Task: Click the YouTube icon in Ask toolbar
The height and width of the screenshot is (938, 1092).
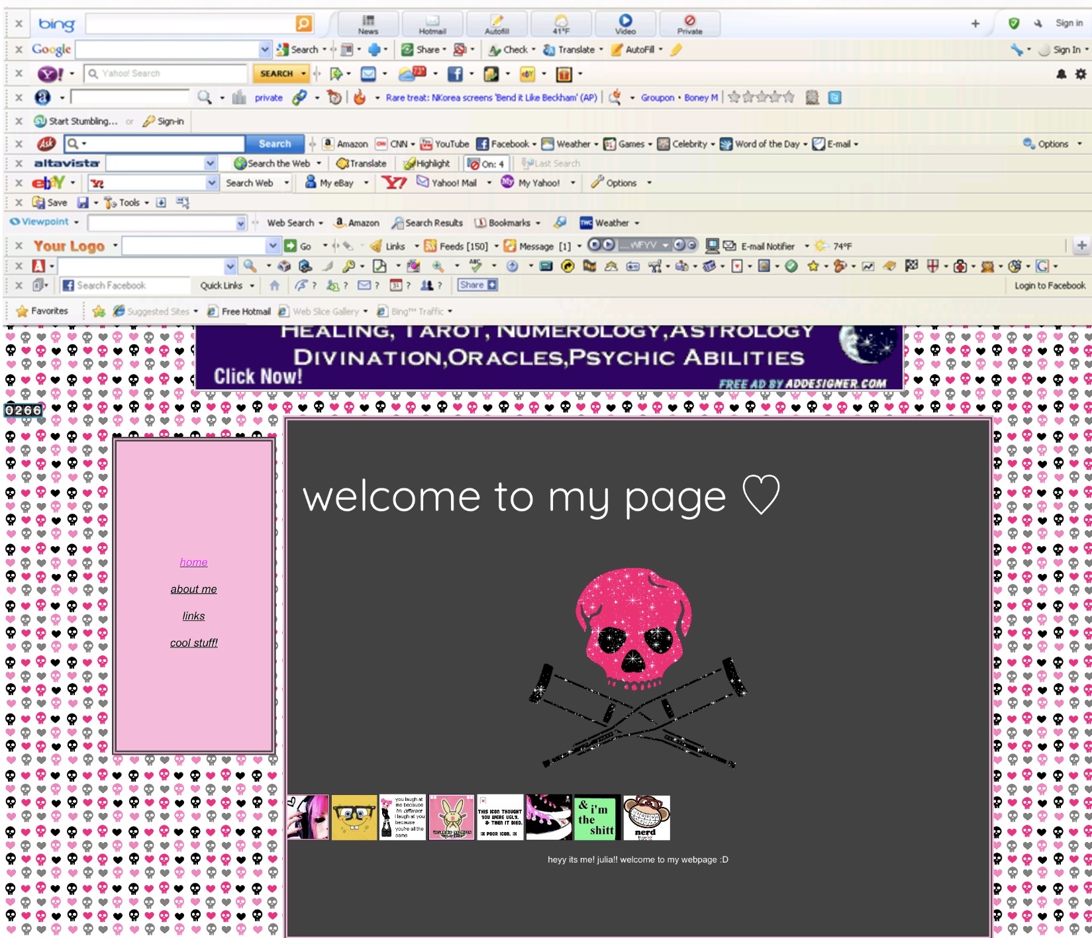Action: (x=426, y=144)
